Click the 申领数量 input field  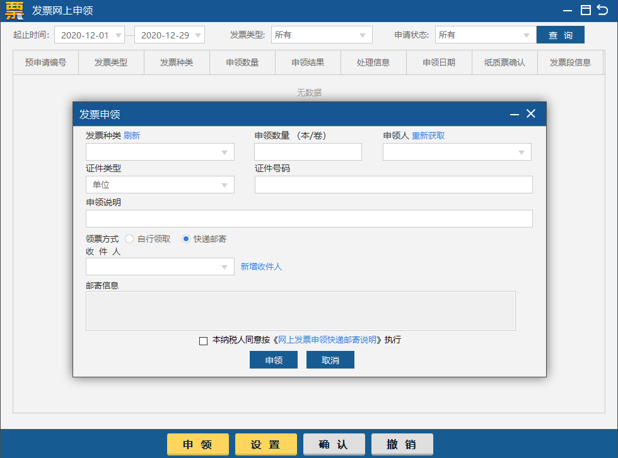pos(308,152)
